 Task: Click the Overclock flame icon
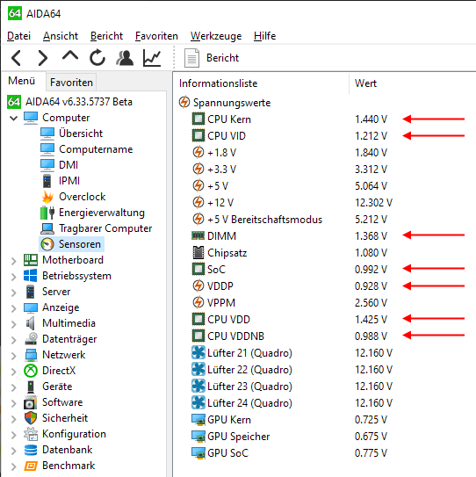47,197
